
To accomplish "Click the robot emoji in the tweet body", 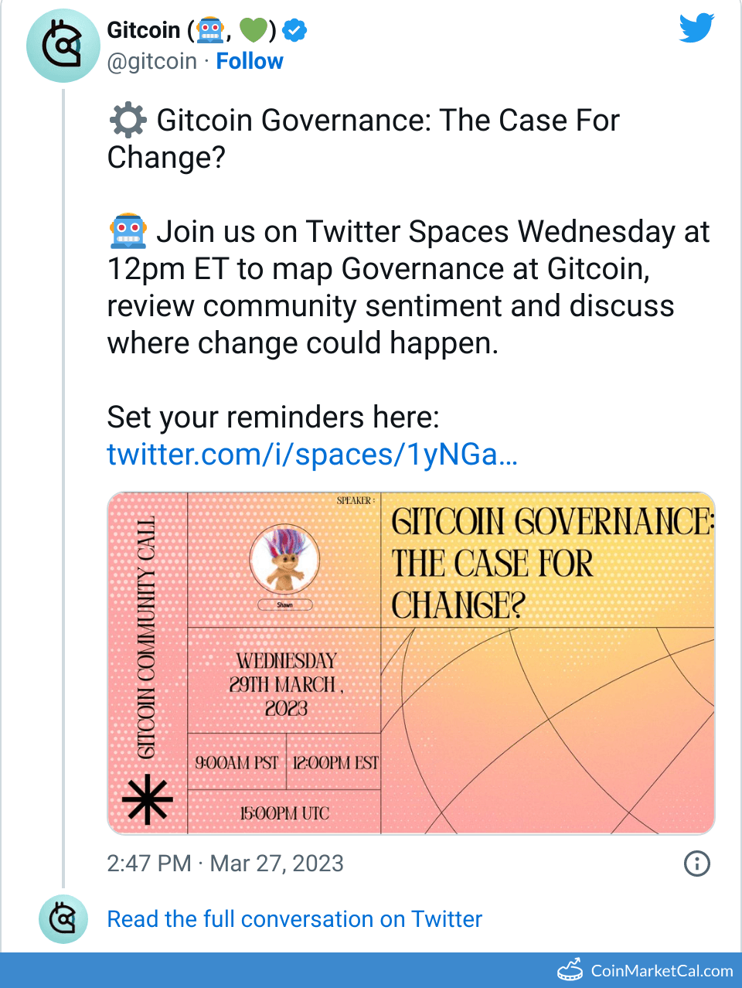I will pyautogui.click(x=128, y=231).
